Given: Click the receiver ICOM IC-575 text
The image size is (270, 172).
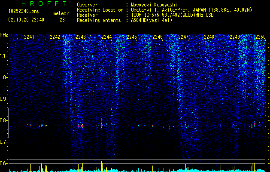Looking at the screenshot, I should point(172,15).
